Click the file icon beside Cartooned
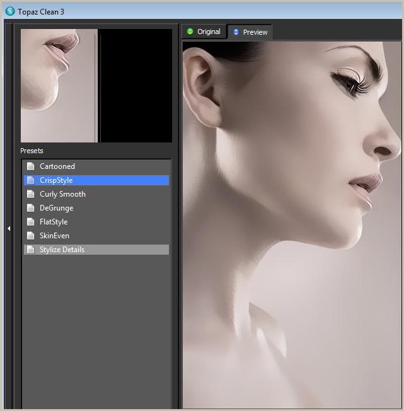The image size is (404, 411). [30, 166]
